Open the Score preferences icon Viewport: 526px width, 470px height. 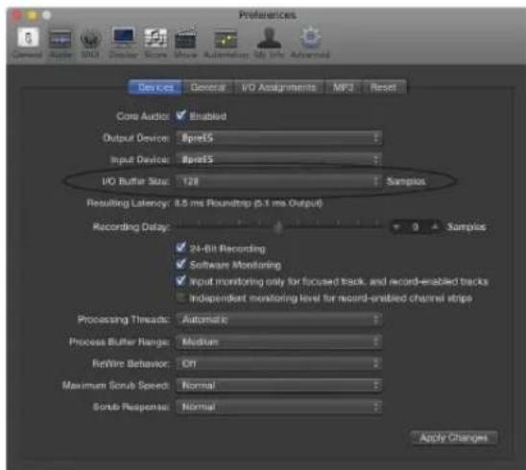[155, 42]
